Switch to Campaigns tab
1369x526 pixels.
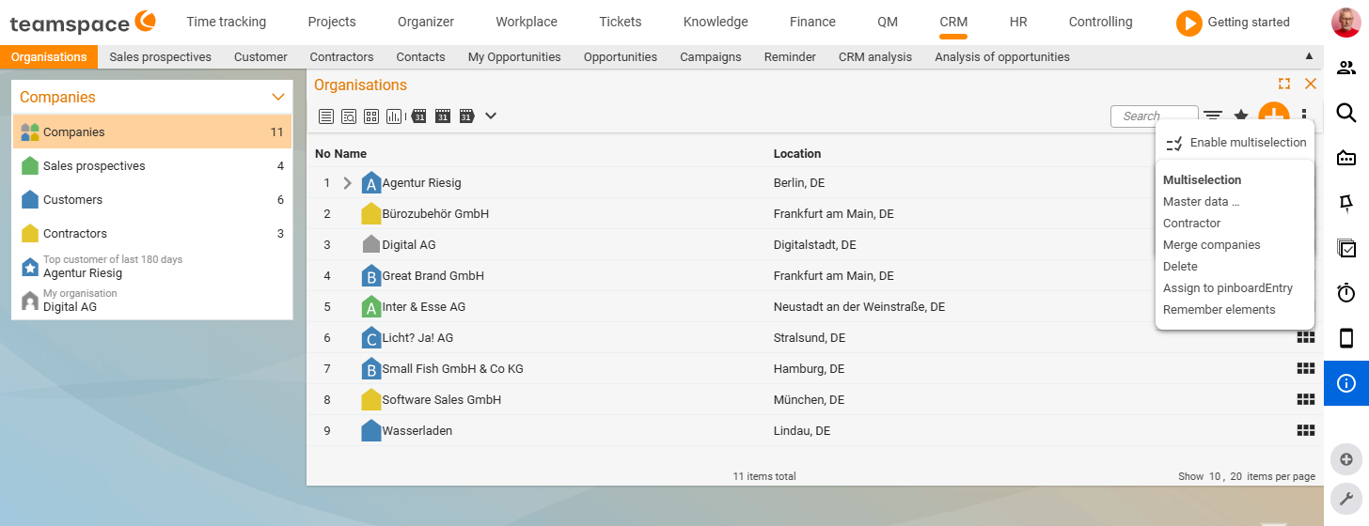pyautogui.click(x=711, y=57)
